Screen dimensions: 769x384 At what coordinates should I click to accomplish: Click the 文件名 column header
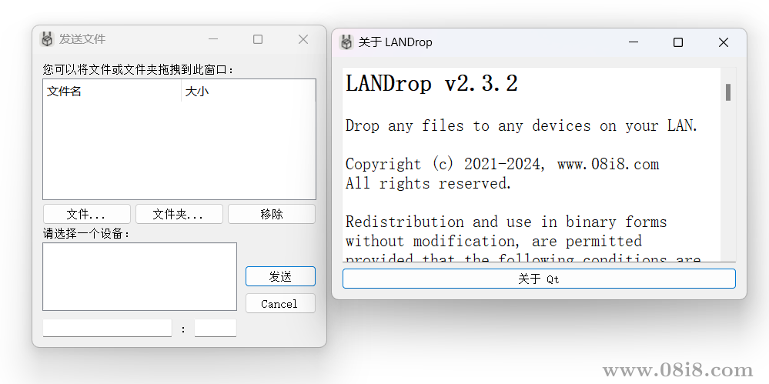point(112,92)
